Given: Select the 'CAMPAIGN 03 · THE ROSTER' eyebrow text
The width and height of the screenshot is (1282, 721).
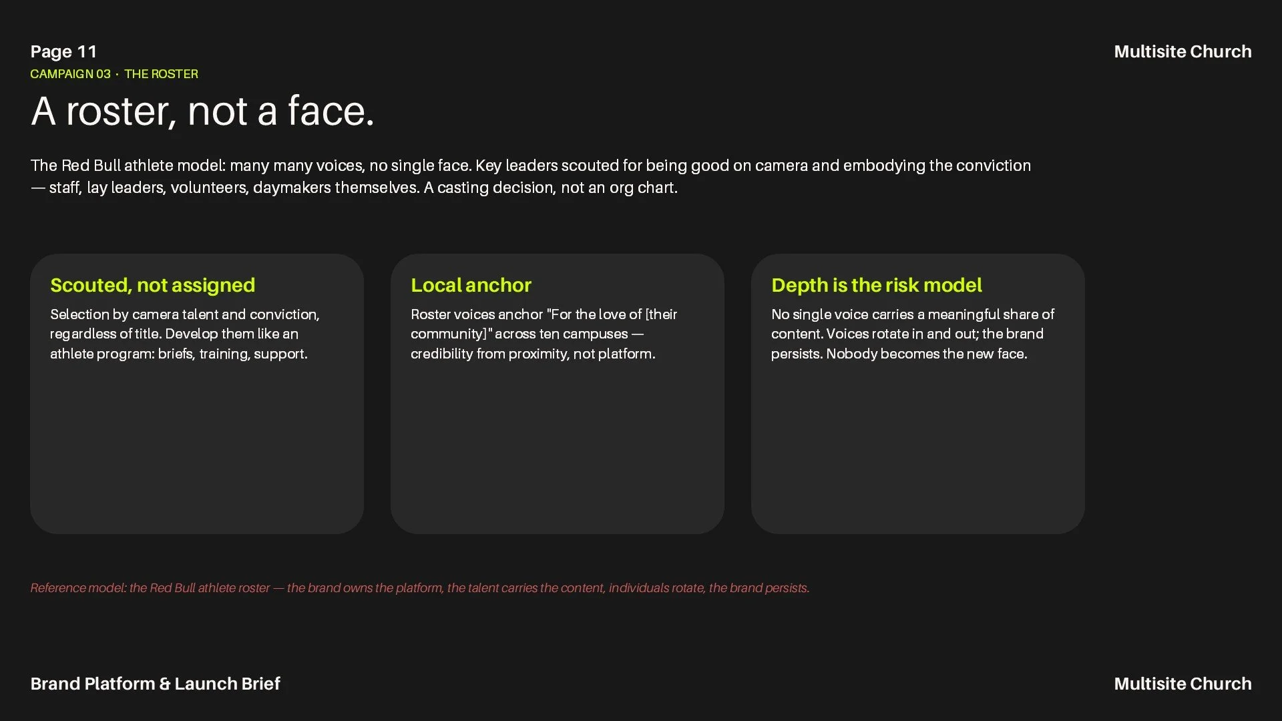Looking at the screenshot, I should click(114, 74).
